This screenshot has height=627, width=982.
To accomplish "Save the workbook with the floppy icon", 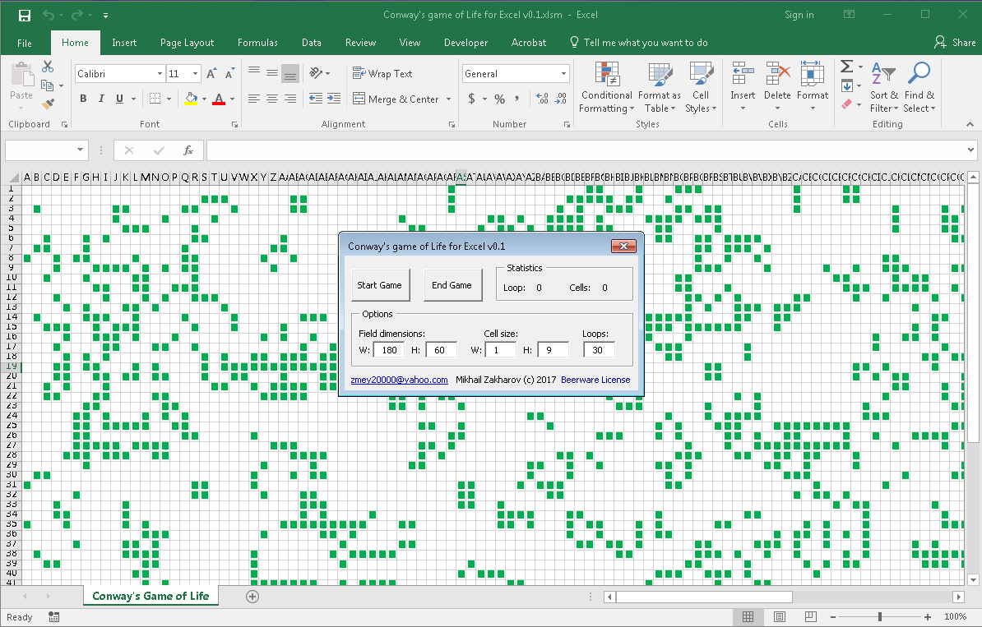I will tap(25, 15).
